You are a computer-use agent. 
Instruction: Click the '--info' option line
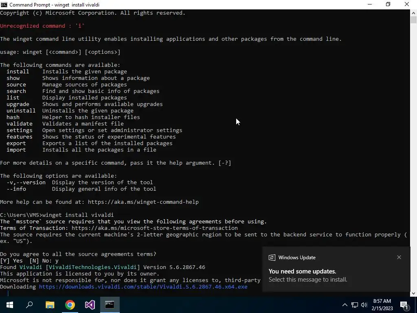(81, 189)
